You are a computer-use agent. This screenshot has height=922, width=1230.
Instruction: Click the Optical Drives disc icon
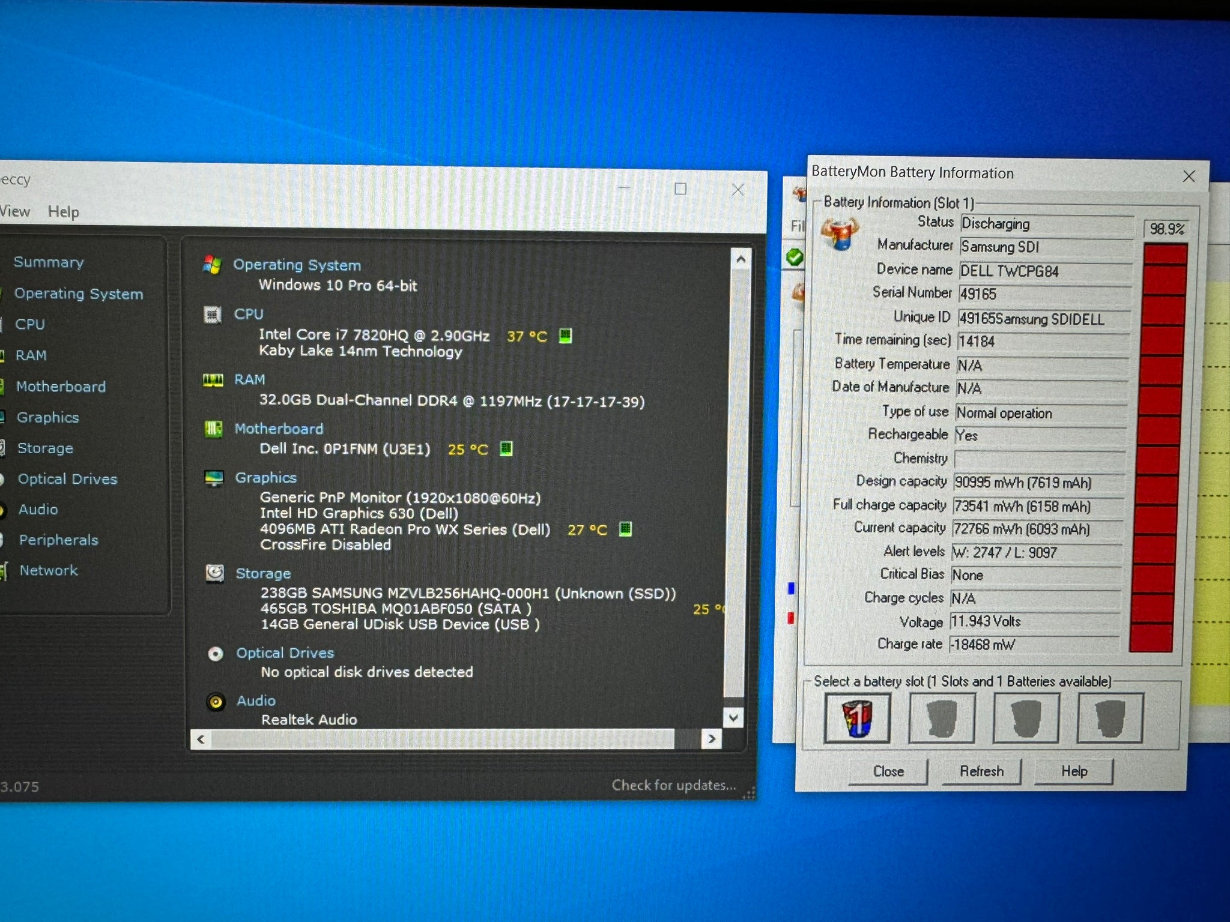click(215, 654)
